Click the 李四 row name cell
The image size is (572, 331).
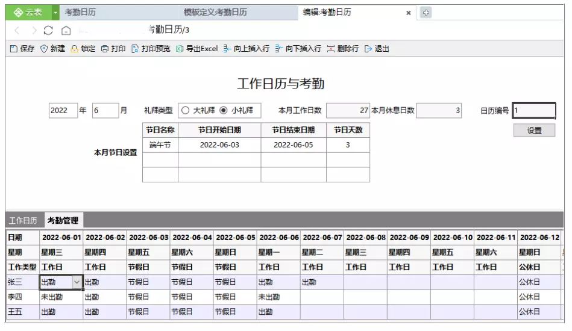pyautogui.click(x=23, y=297)
